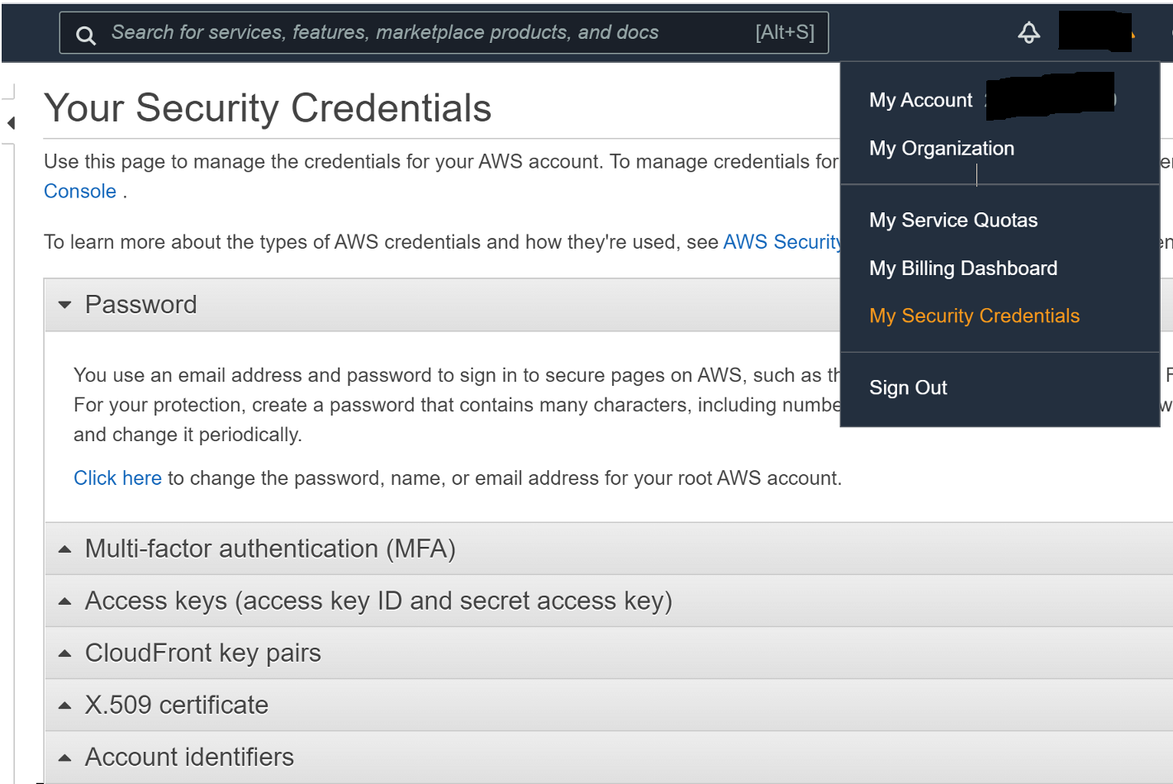Sign Out of the console
Viewport: 1173px width, 784px height.
(x=908, y=387)
